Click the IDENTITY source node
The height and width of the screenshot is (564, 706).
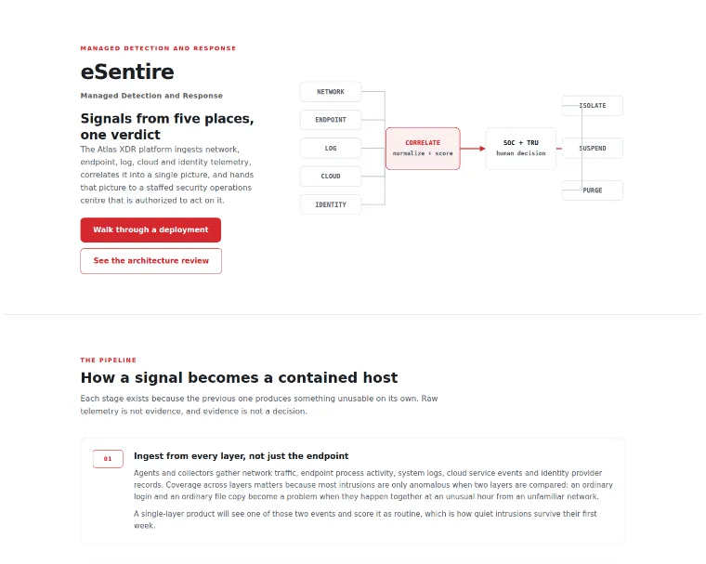331,204
